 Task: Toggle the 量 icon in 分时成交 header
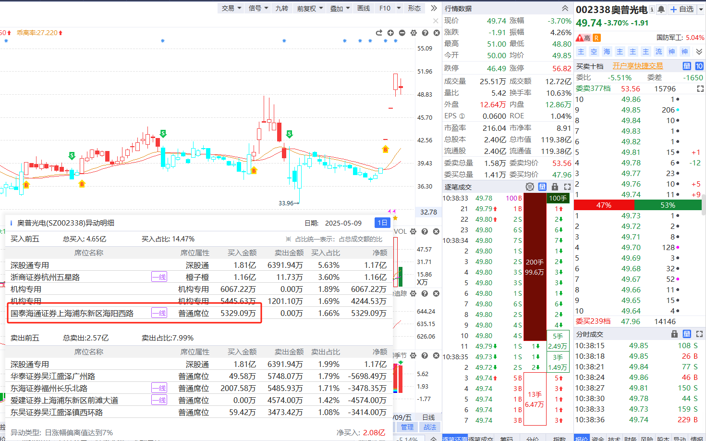coord(687,334)
